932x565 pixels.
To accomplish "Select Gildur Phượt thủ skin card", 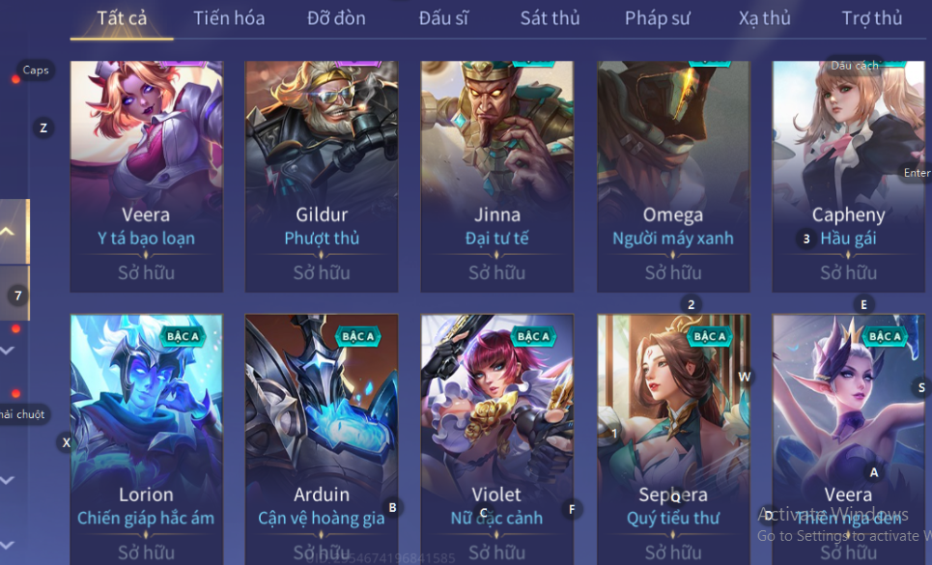I will (322, 177).
